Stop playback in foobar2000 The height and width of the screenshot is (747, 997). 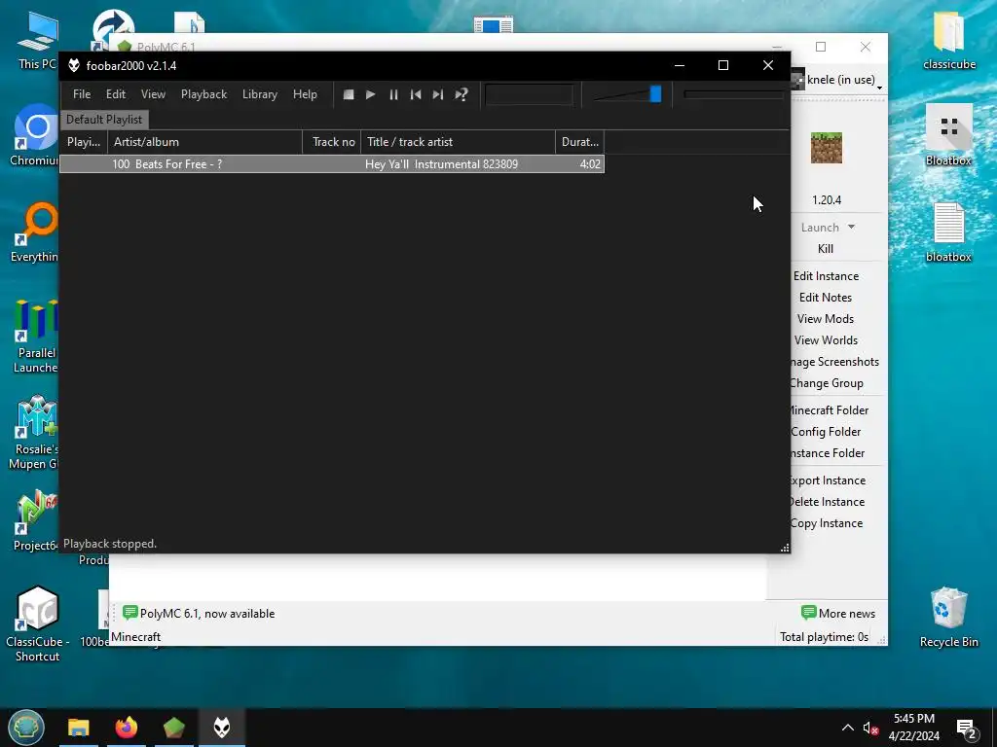[349, 94]
